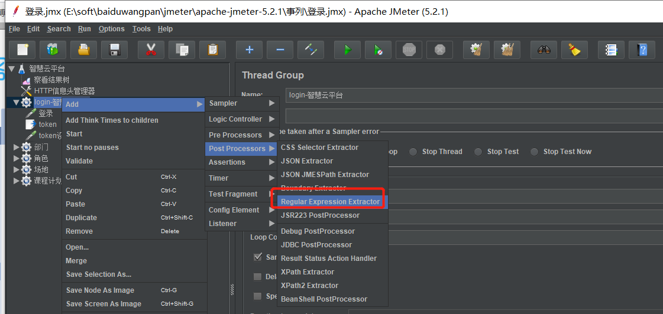
Task: Click the Clear results icon
Action: (x=476, y=50)
